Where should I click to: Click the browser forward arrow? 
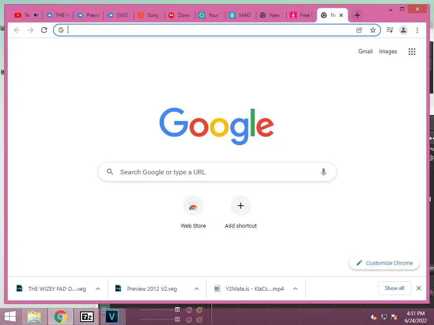(x=31, y=30)
